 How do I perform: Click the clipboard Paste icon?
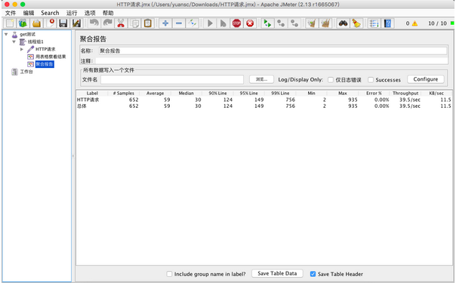(x=148, y=23)
